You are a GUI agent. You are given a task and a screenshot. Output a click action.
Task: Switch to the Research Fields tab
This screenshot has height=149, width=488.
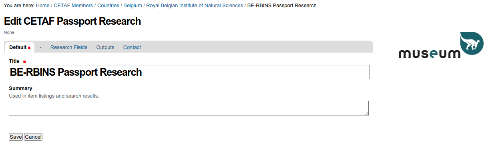pos(69,47)
